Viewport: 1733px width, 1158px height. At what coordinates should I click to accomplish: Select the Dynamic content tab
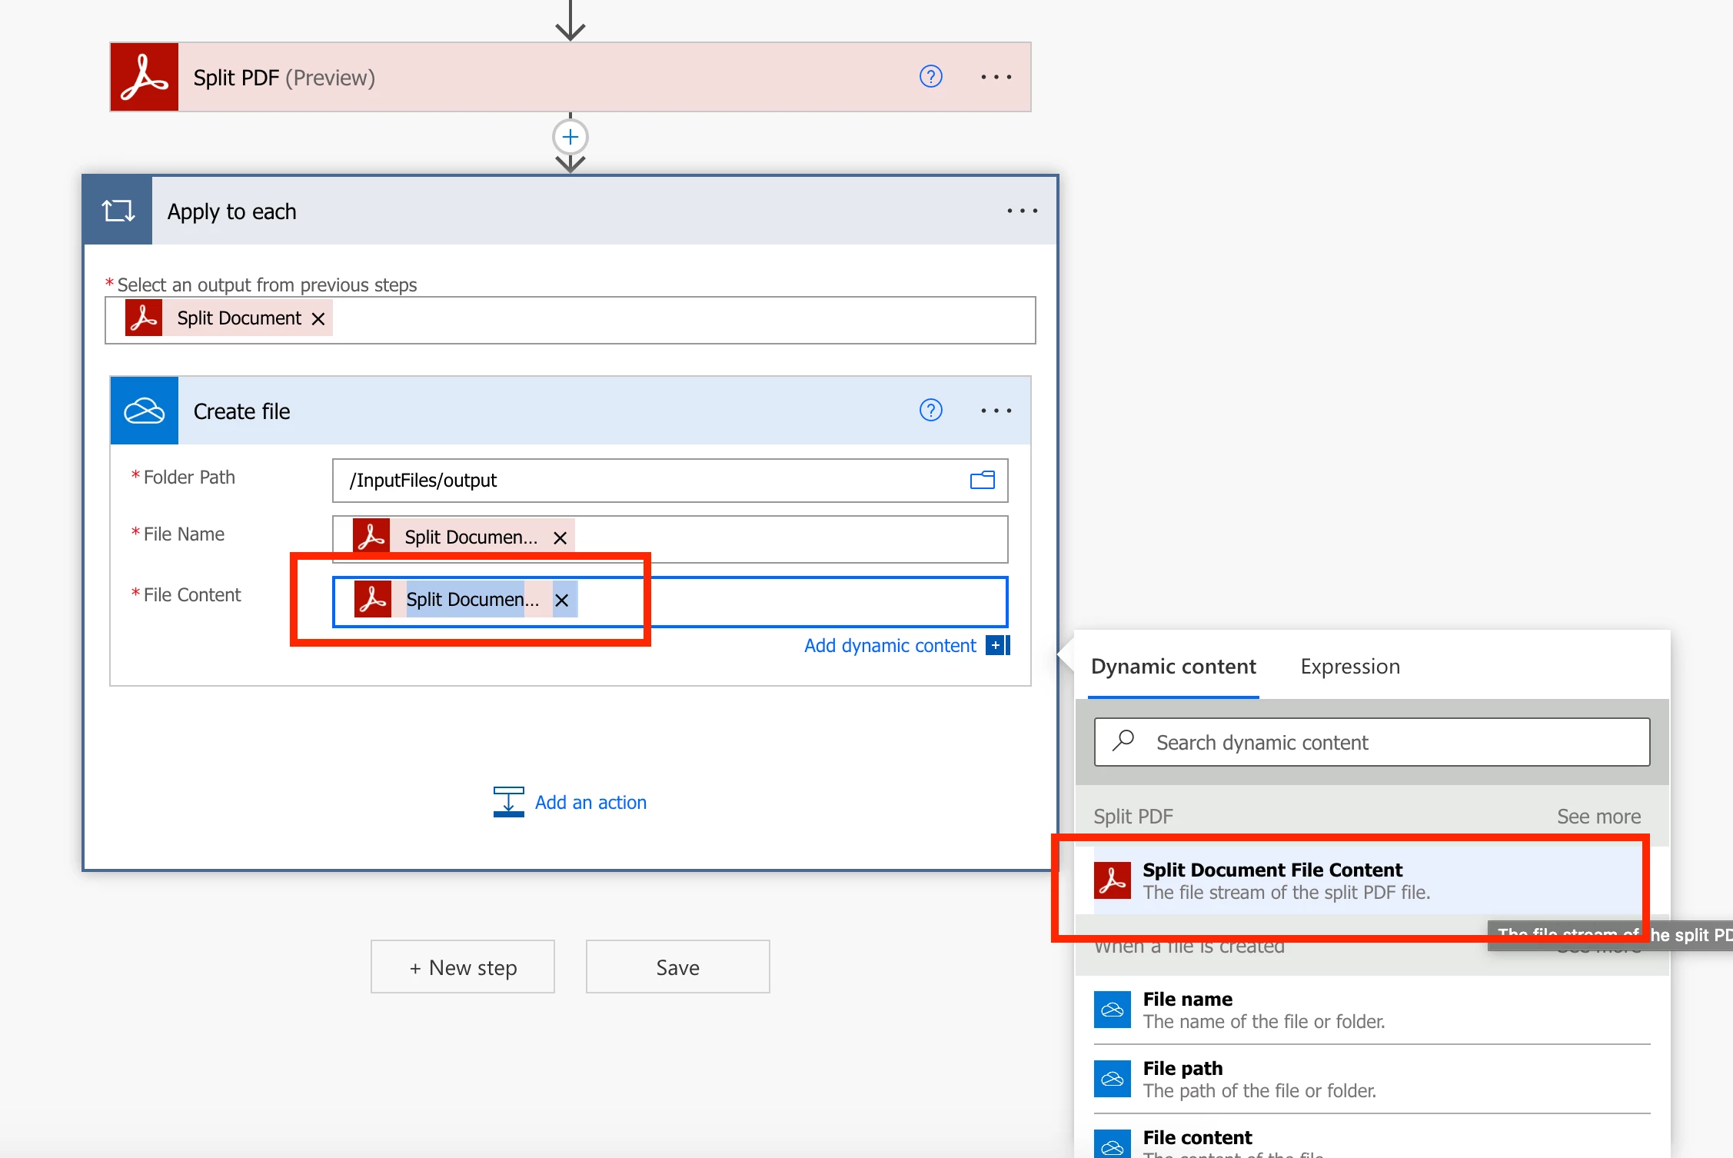coord(1173,667)
